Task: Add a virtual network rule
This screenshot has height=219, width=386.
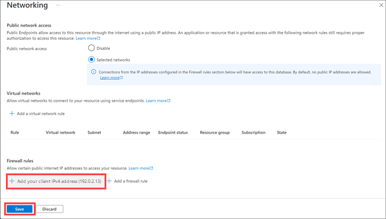Action: pyautogui.click(x=37, y=114)
